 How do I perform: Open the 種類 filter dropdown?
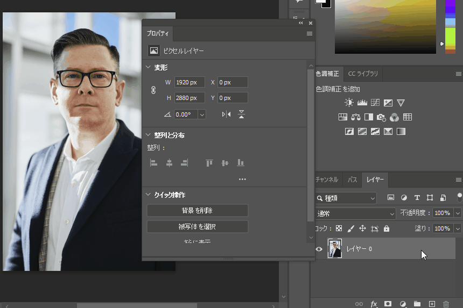[346, 198]
